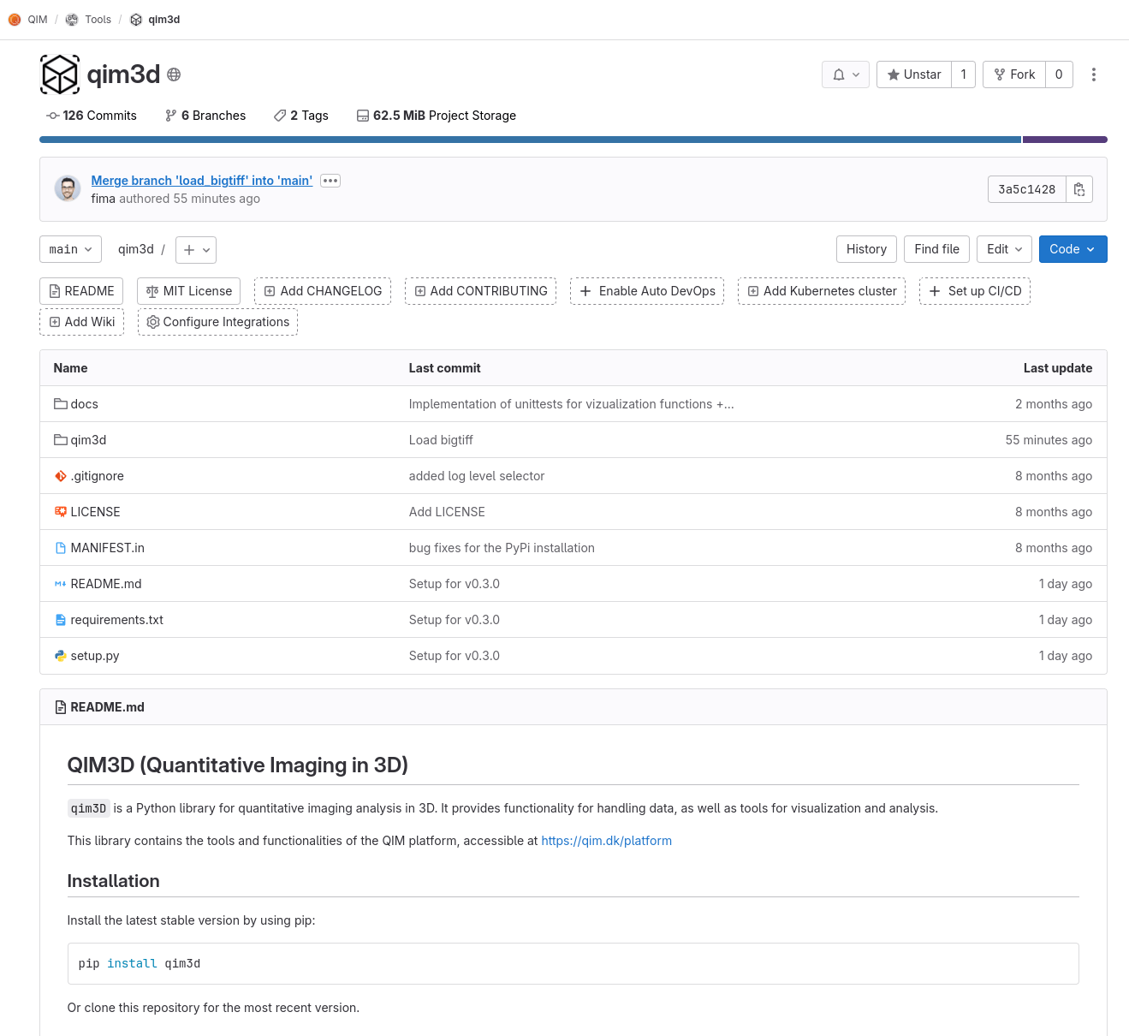Screen dimensions: 1129x1036
Task: Click the Unstar button
Action: (914, 74)
